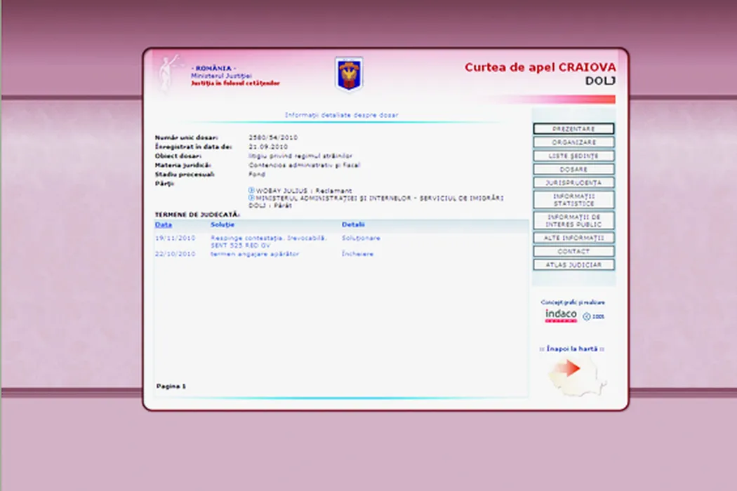737x491 pixels.
Task: Click the info icon beside WOBAY JULIUS
Action: click(x=251, y=191)
